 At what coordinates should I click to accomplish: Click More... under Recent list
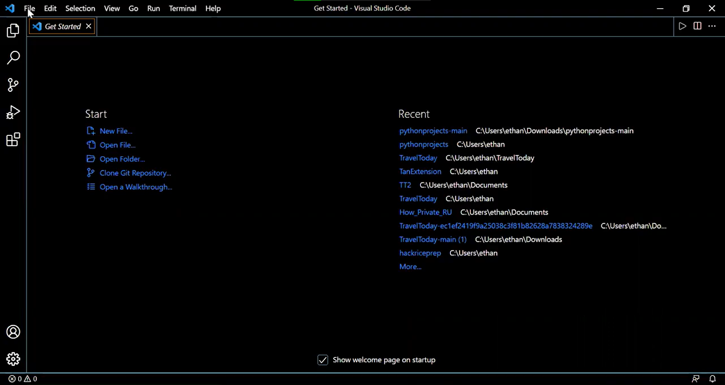point(410,267)
